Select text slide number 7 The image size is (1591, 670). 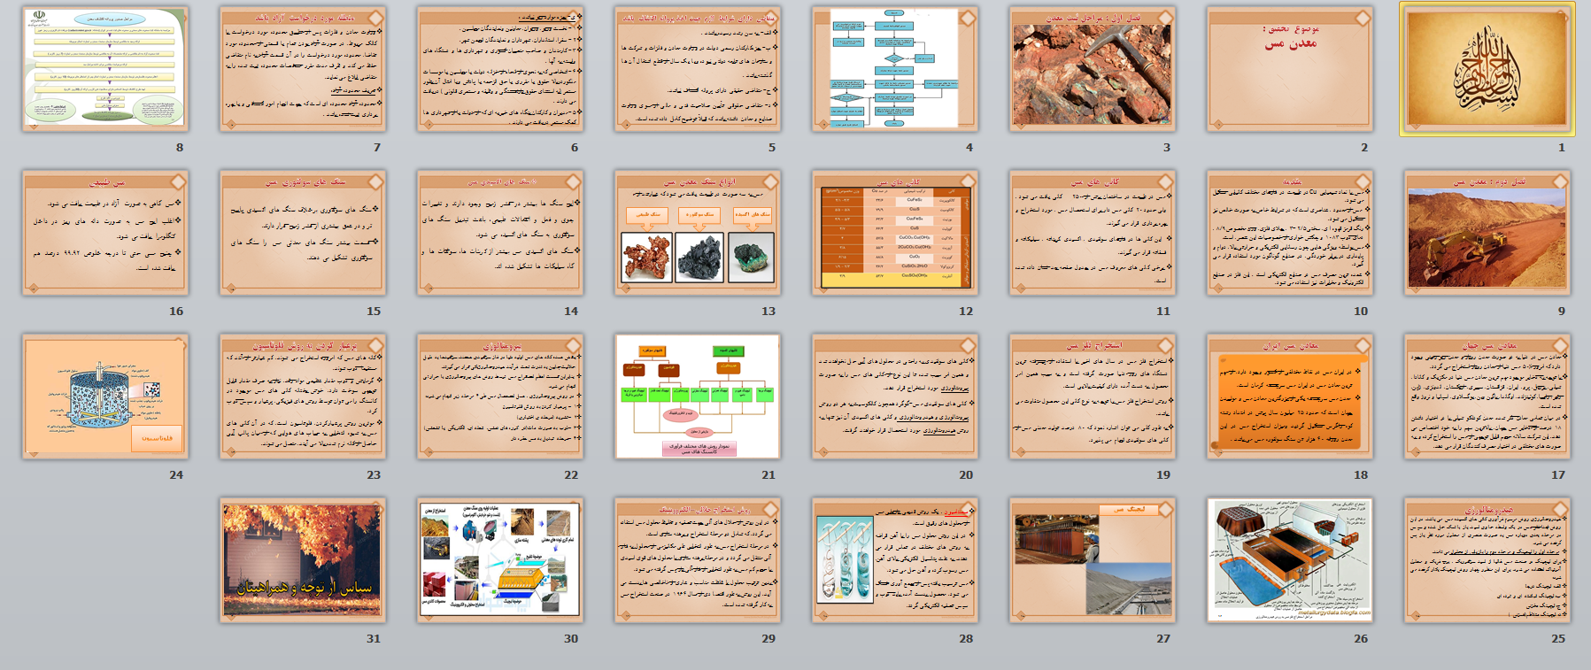303,69
